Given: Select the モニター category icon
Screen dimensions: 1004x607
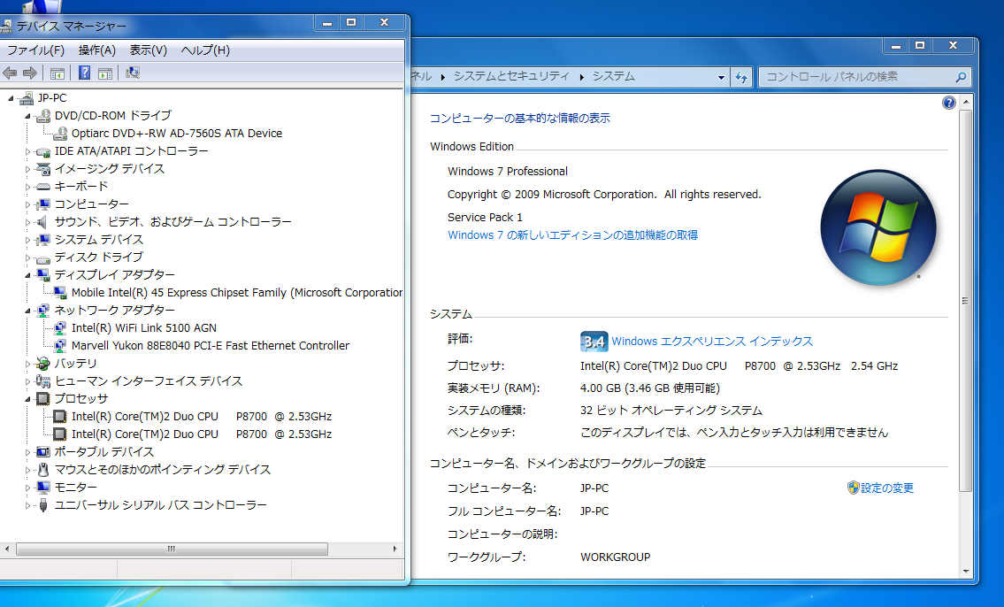Looking at the screenshot, I should (x=42, y=488).
